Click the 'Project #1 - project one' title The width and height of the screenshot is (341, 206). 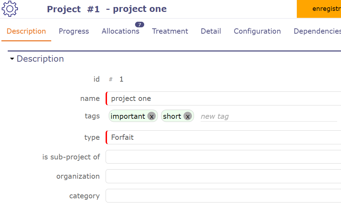tap(107, 9)
